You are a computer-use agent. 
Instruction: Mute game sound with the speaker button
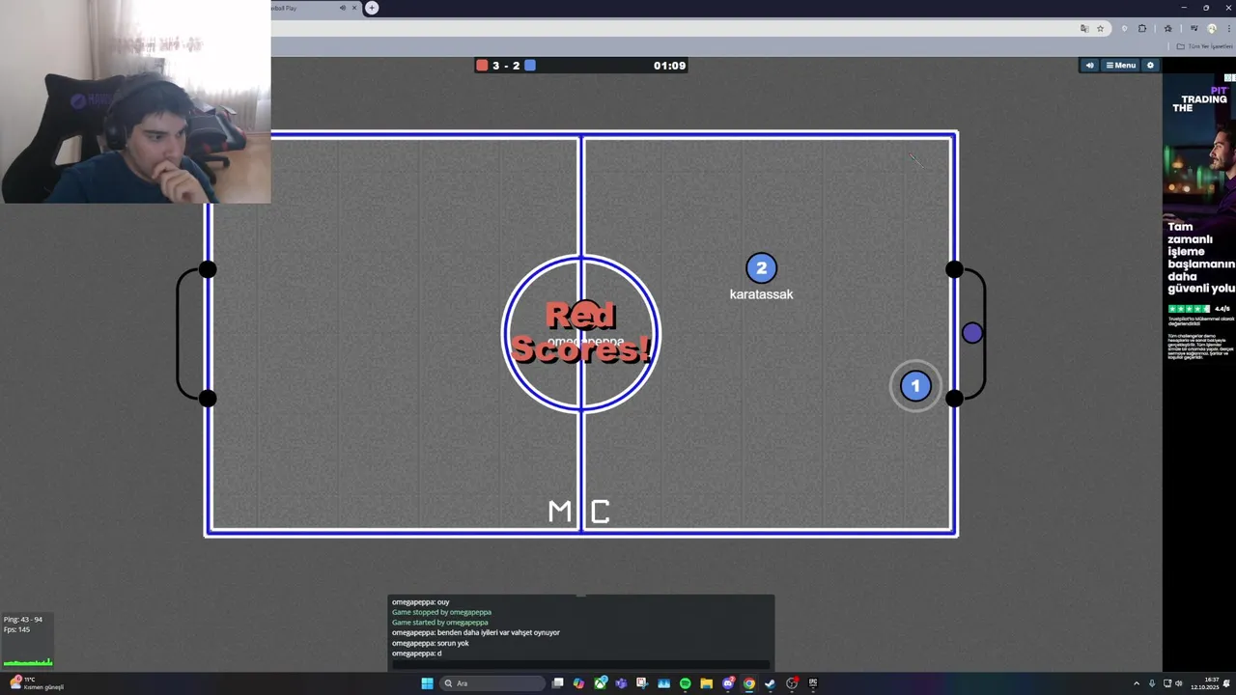click(1089, 66)
